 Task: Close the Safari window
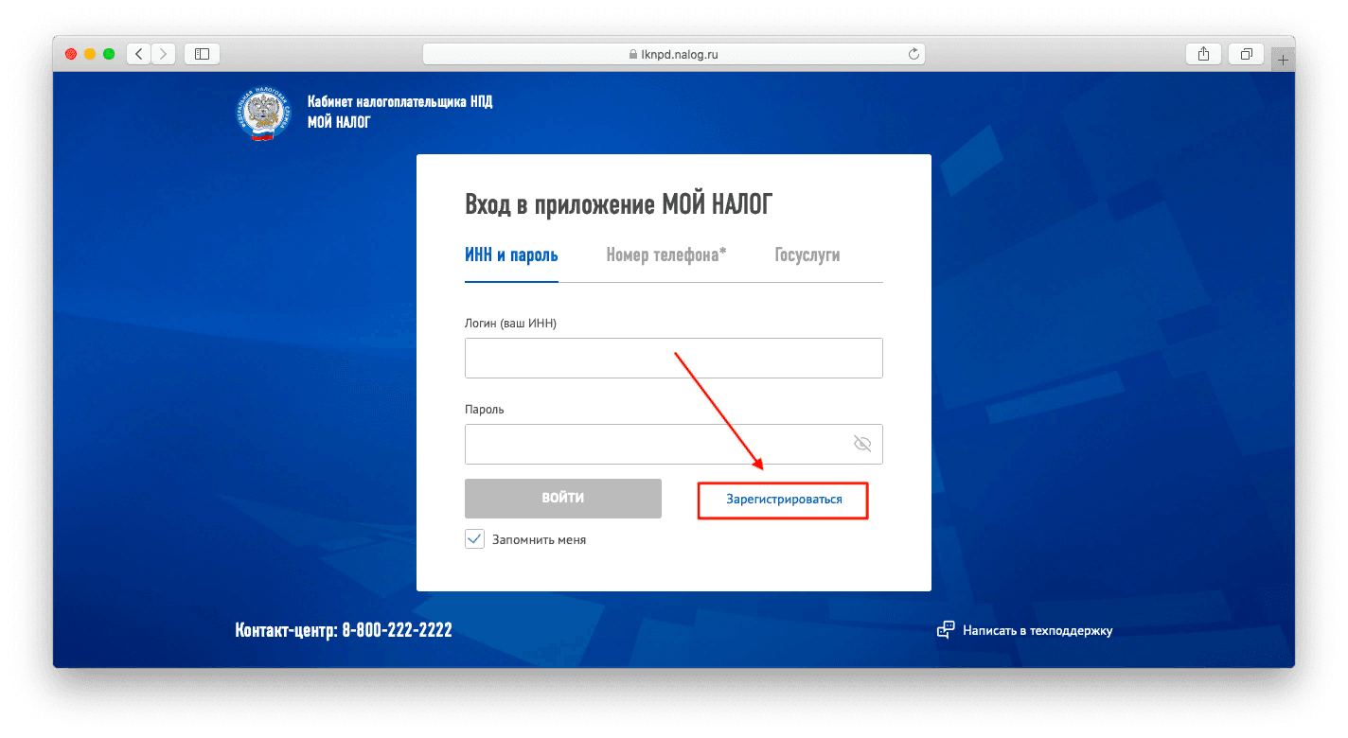click(x=71, y=54)
